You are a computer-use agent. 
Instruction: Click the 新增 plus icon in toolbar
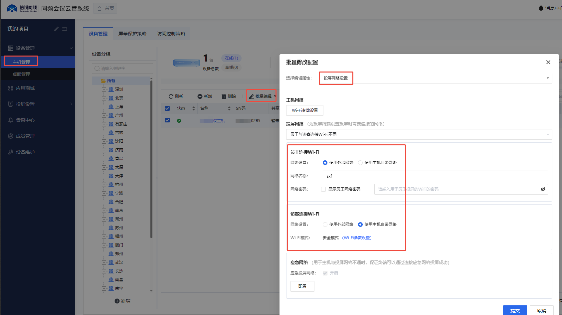pyautogui.click(x=200, y=96)
